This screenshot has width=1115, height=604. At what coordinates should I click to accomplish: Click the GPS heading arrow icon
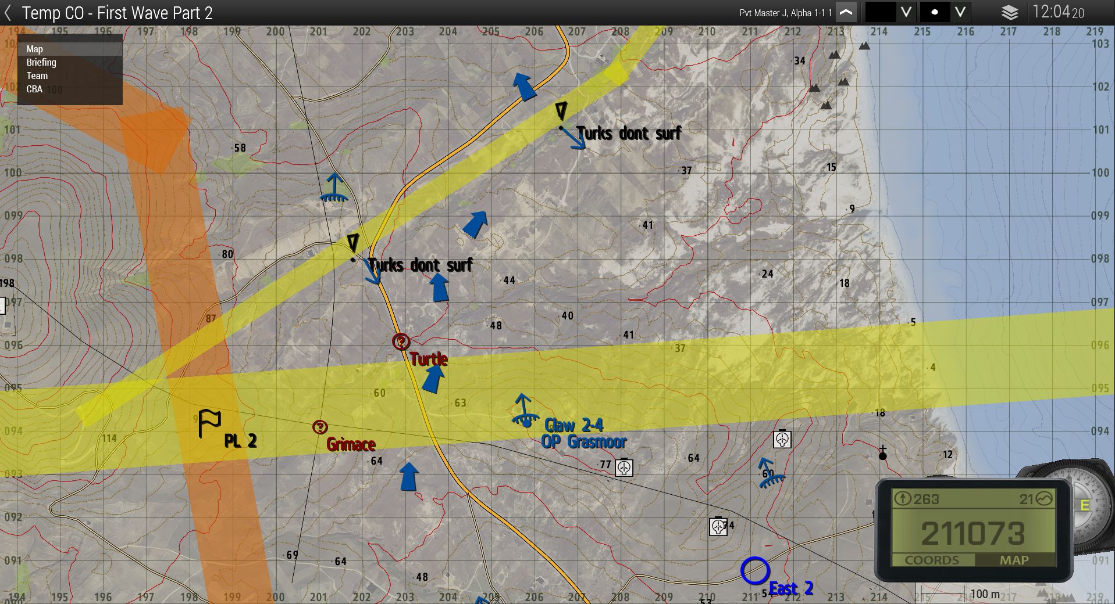[902, 498]
